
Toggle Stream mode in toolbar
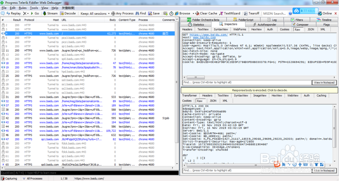tap(50, 14)
